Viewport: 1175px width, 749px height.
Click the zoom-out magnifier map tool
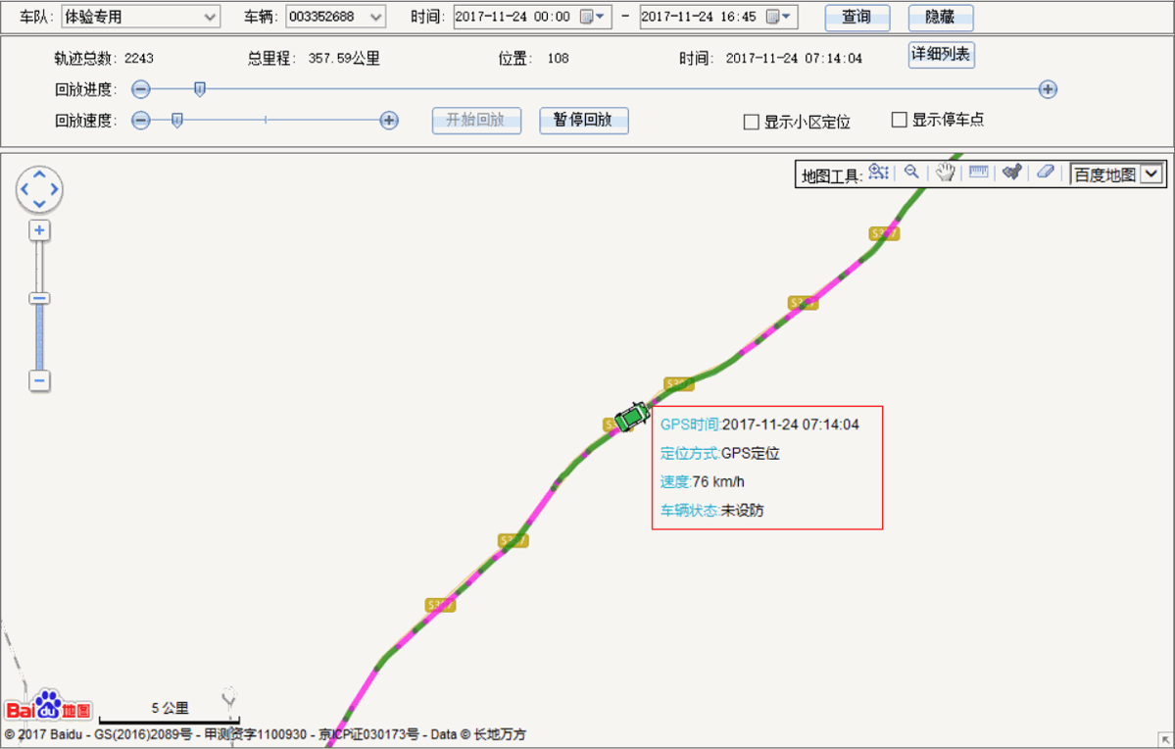tap(911, 173)
